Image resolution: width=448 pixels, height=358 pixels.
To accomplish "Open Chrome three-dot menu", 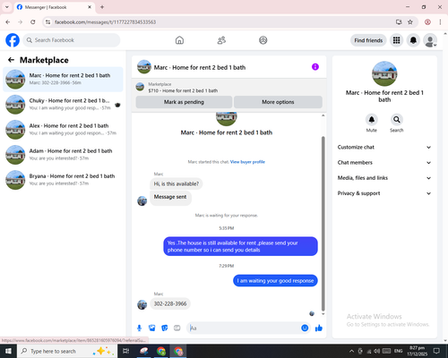I will [x=440, y=22].
